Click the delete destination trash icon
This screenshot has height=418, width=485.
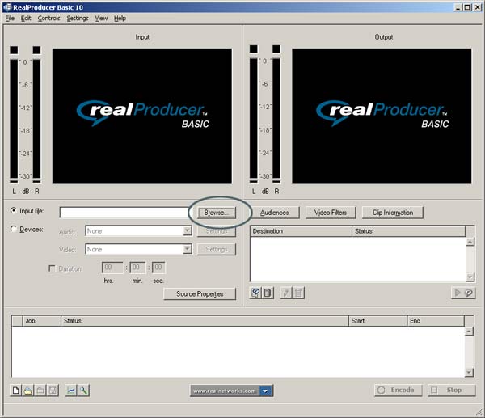click(298, 293)
